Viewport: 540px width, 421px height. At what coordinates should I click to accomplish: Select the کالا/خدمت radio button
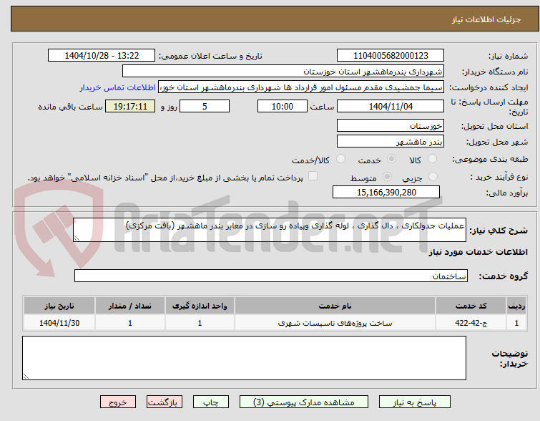point(340,159)
